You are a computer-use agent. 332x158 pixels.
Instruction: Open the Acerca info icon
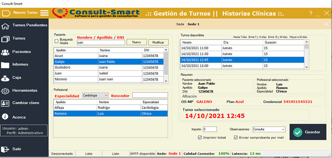coord(5,117)
